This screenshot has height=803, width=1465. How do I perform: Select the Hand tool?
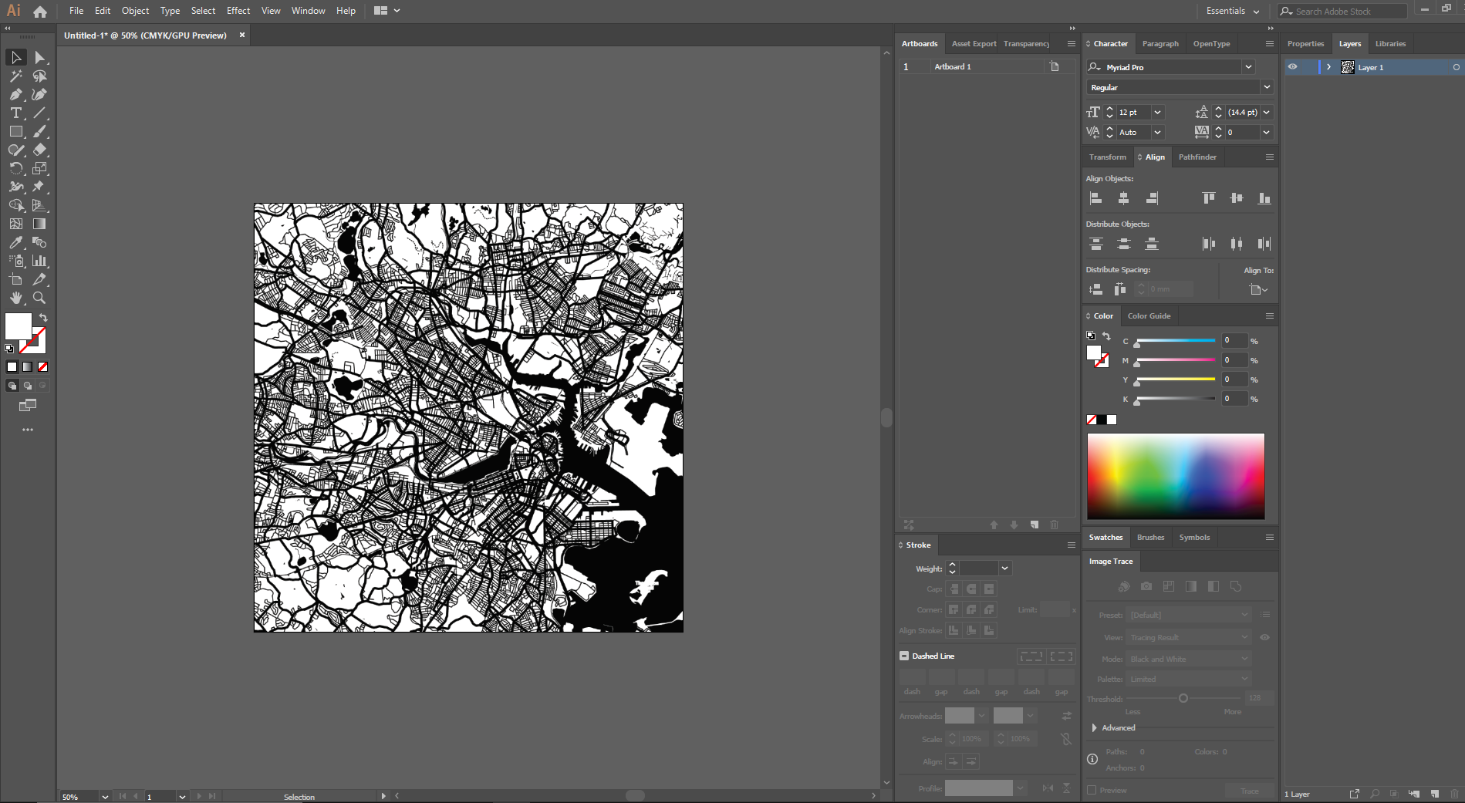point(16,298)
